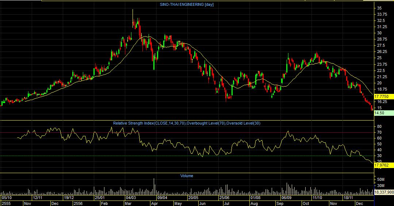Screen dimensions: 394x206
Task: Click the 2555 year label
Action: click(6, 203)
